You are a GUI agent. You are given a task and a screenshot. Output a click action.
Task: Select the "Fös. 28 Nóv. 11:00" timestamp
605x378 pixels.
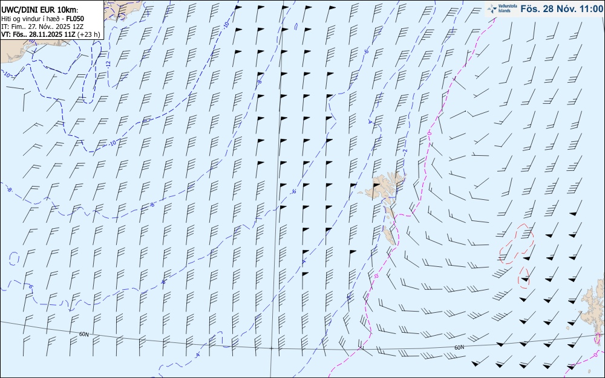tap(561, 9)
